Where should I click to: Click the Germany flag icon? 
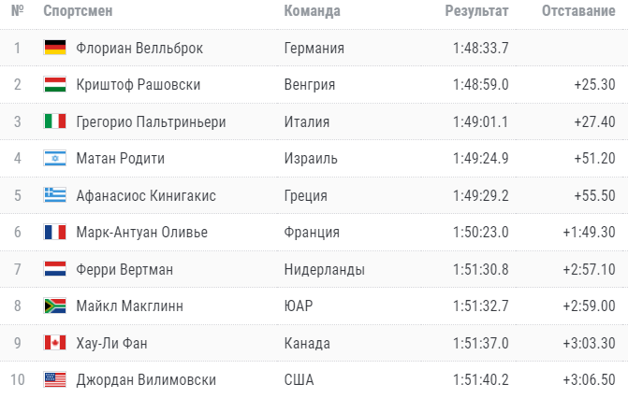pos(54,48)
